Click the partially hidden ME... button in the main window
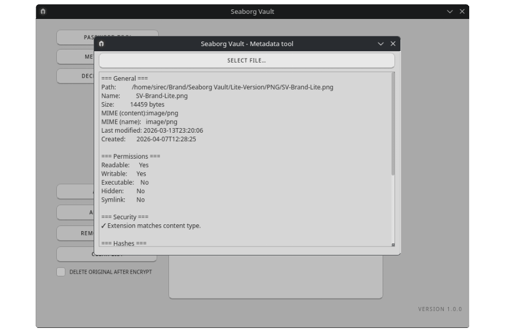Screen dimensions: 510x331 (75, 57)
